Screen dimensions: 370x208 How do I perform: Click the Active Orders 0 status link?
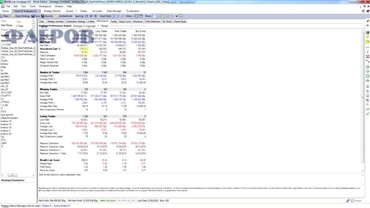[62, 206]
